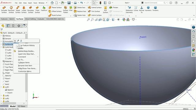Switch to Isometric view
Screen dimensions: 196x110
click(x=148, y=9)
